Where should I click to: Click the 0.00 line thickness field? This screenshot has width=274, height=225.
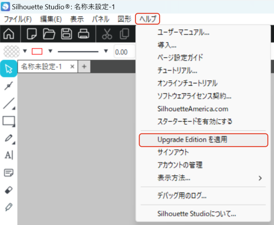pos(125,52)
